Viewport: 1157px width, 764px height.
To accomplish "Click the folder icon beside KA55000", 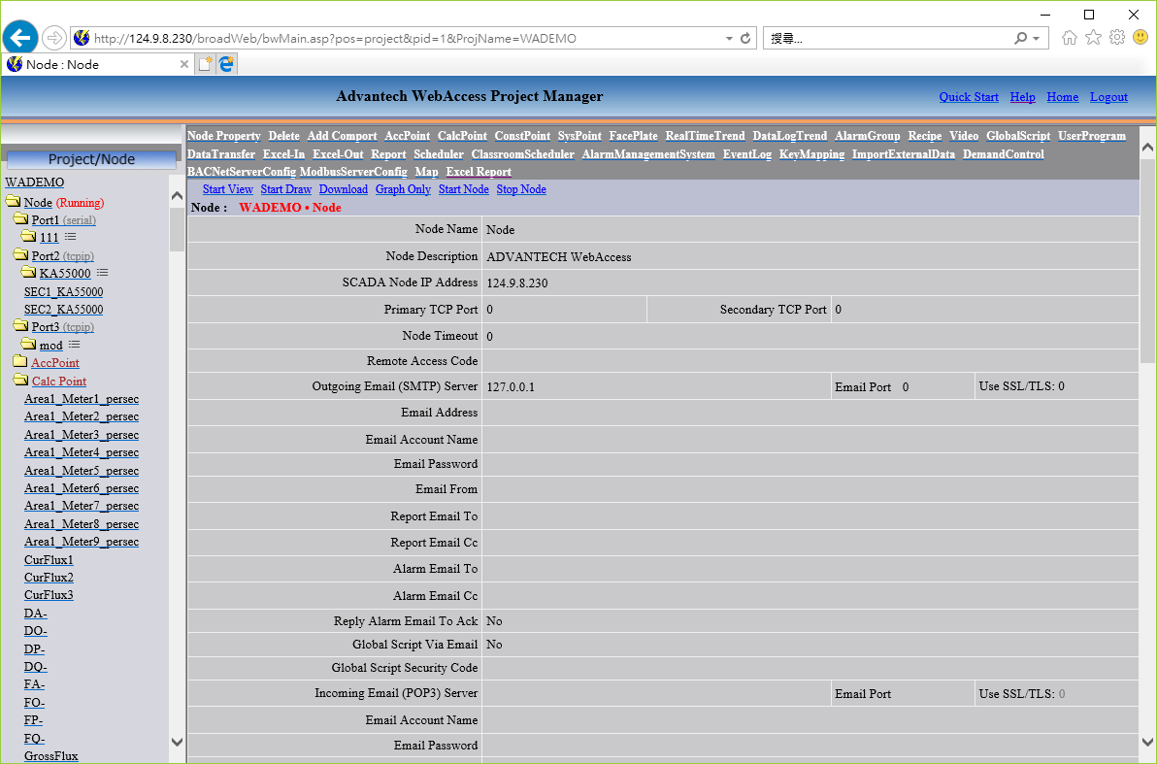I will tap(29, 273).
